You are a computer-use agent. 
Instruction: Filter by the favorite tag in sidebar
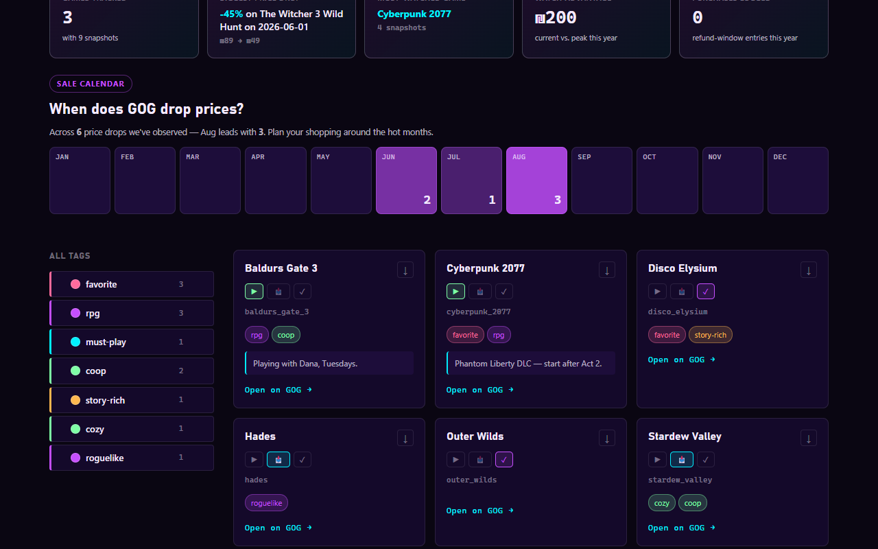point(132,284)
